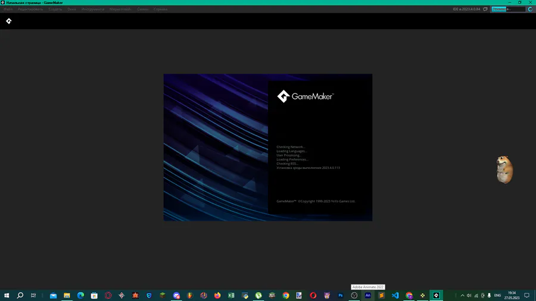Open the feedback speech-bubble icon

point(485,9)
